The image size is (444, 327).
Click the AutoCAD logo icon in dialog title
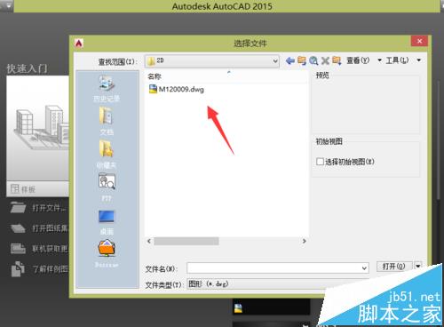79,44
